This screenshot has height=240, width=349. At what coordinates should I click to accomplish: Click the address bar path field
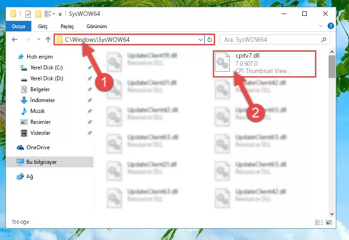[x=130, y=39]
